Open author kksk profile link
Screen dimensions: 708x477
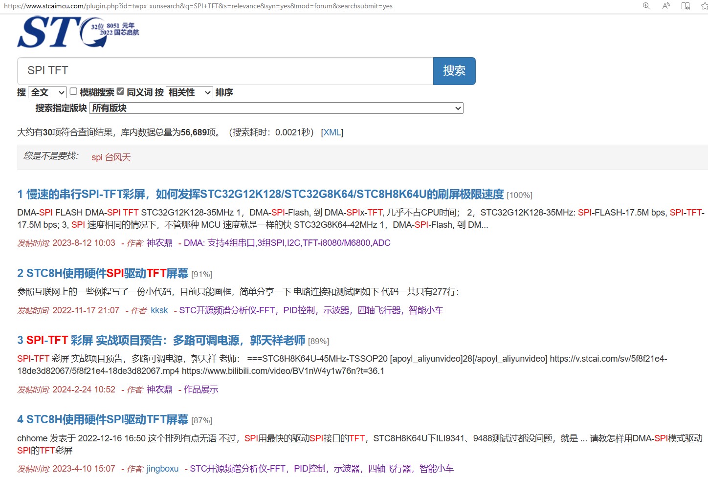[x=159, y=310]
